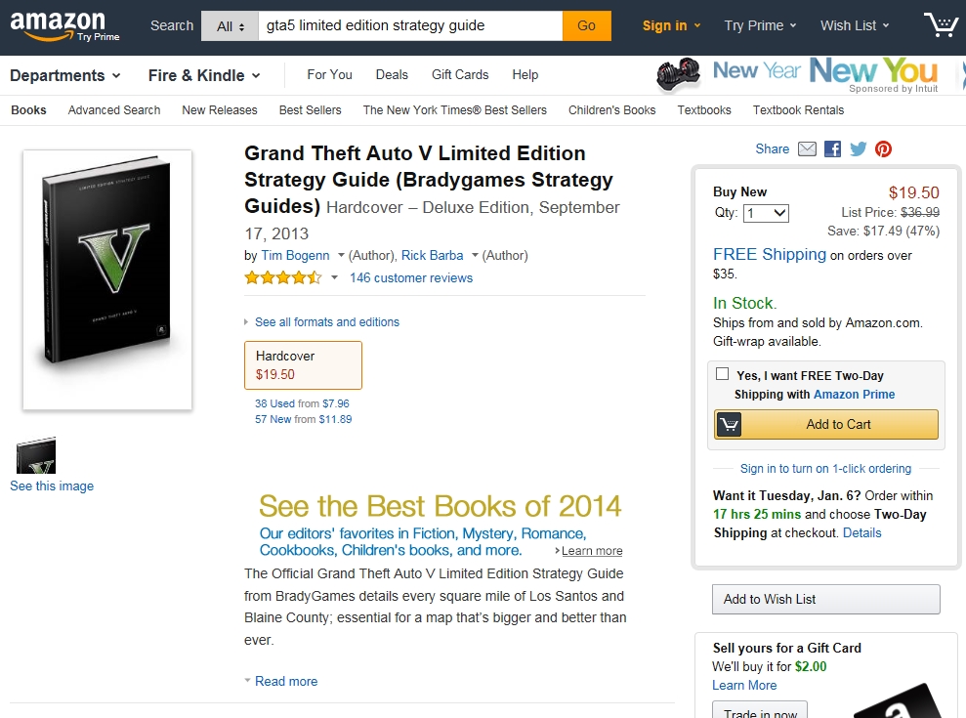
Task: Click the small book thumbnail image
Action: 36,456
